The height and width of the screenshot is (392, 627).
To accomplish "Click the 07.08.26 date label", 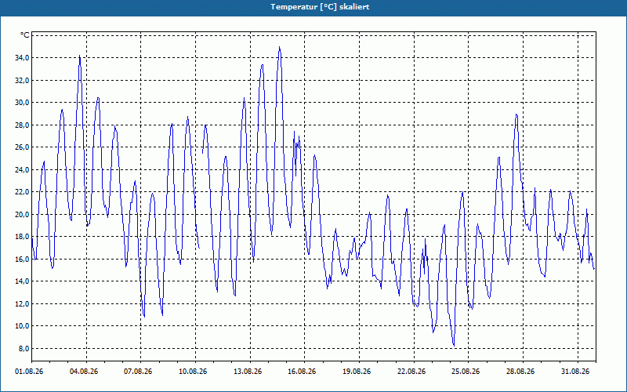I will (x=138, y=372).
